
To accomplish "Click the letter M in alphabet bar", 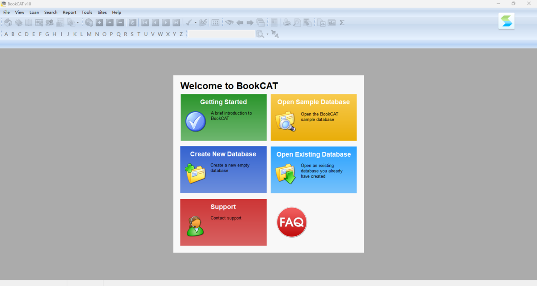I will (x=89, y=34).
